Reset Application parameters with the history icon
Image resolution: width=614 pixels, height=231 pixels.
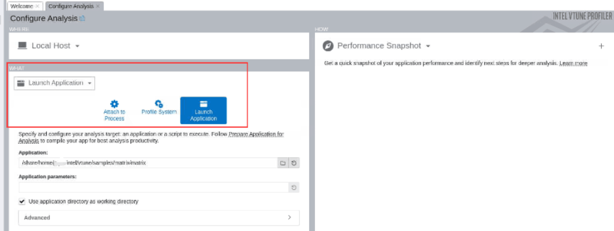coord(294,187)
